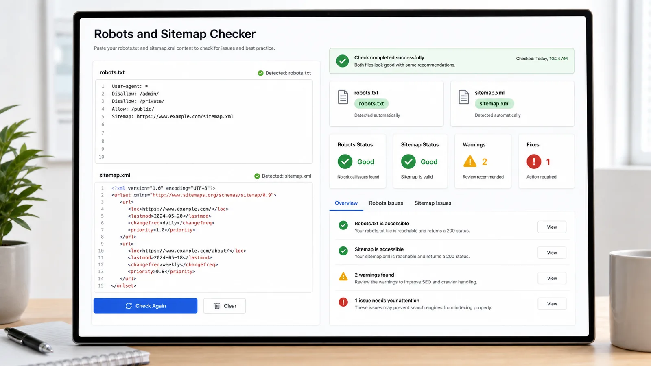Click the Warnings count '2'
This screenshot has width=651, height=366.
(x=485, y=162)
